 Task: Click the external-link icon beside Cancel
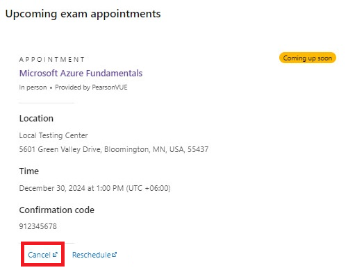(x=55, y=255)
